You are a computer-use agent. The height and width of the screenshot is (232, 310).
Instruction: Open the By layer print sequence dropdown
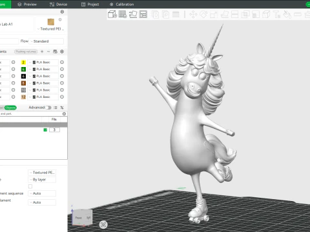tap(42, 180)
